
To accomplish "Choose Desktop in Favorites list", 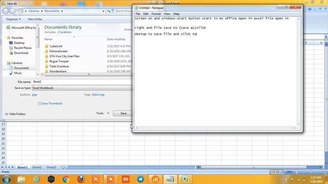I will point(17,43).
